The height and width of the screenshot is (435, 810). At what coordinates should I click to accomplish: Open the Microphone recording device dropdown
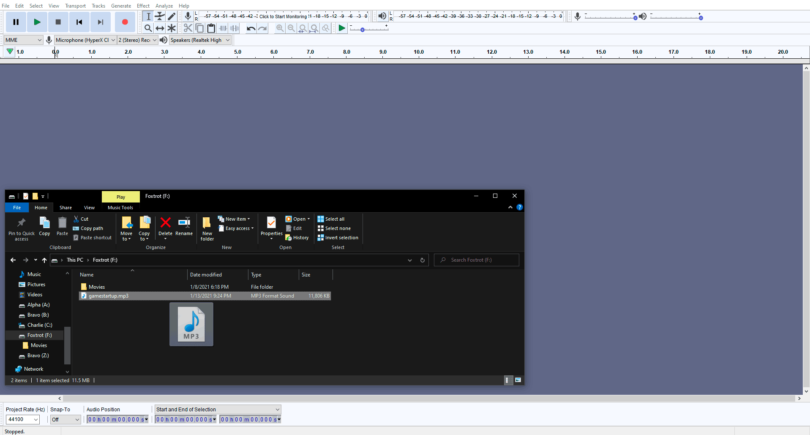click(85, 40)
